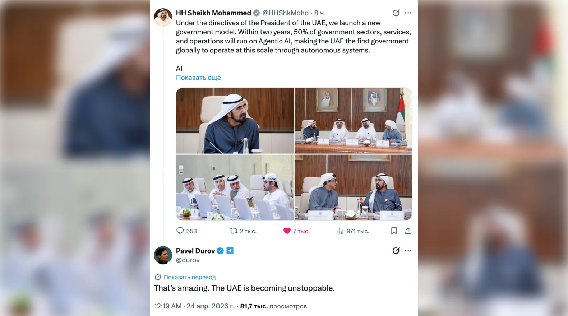This screenshot has height=316, width=568.
Task: Click the Показать перевод translation link
Action: click(190, 277)
